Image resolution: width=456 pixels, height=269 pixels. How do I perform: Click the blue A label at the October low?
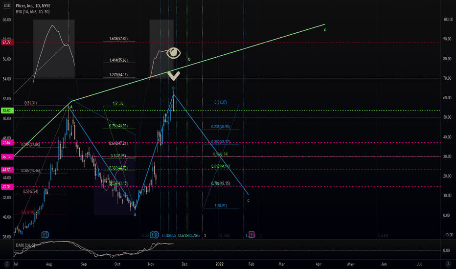point(135,215)
